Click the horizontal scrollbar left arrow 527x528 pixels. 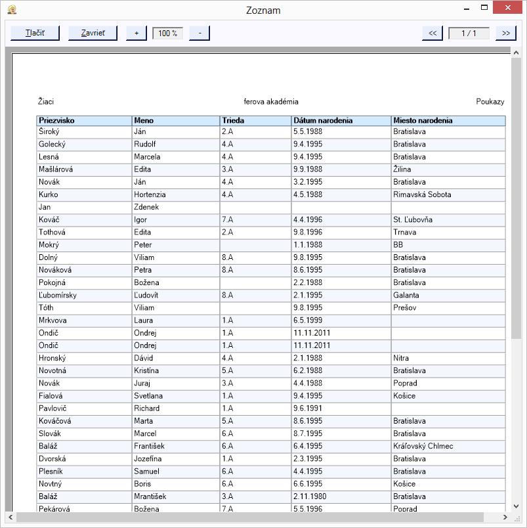click(x=11, y=517)
